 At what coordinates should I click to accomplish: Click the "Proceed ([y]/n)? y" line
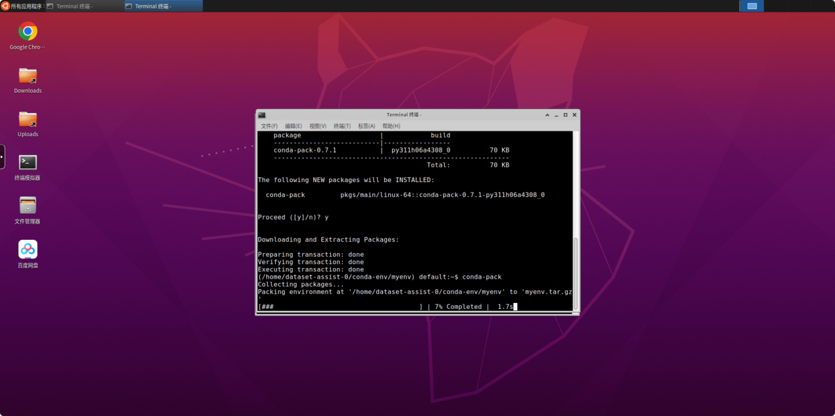click(293, 218)
